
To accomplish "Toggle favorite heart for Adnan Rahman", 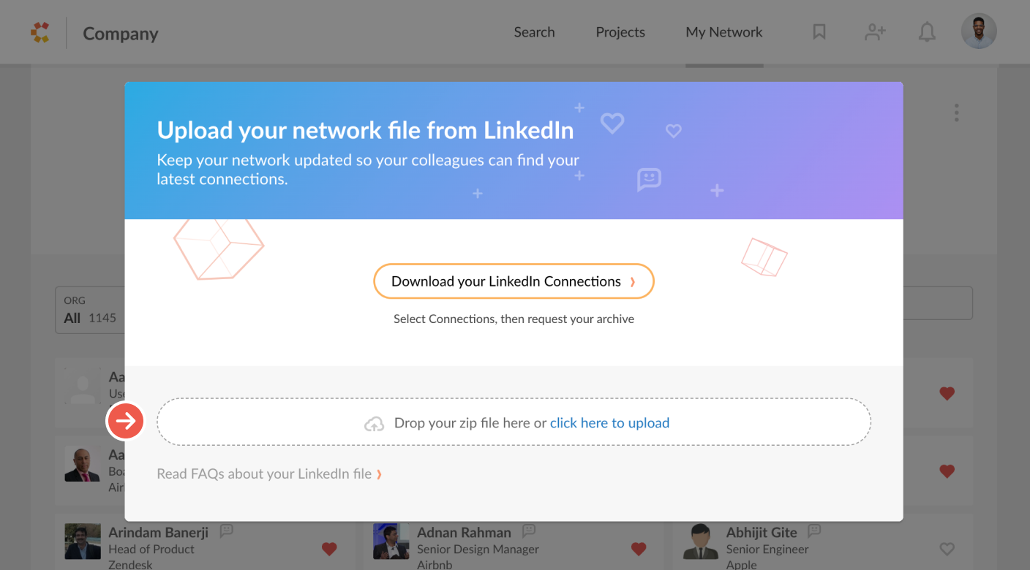I will tap(639, 549).
